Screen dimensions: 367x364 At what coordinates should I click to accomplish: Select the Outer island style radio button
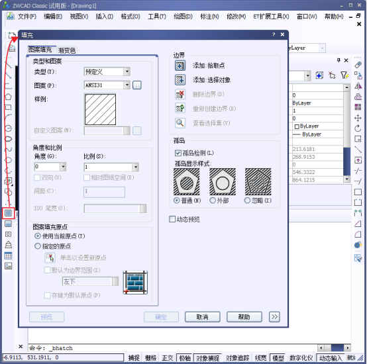click(213, 201)
